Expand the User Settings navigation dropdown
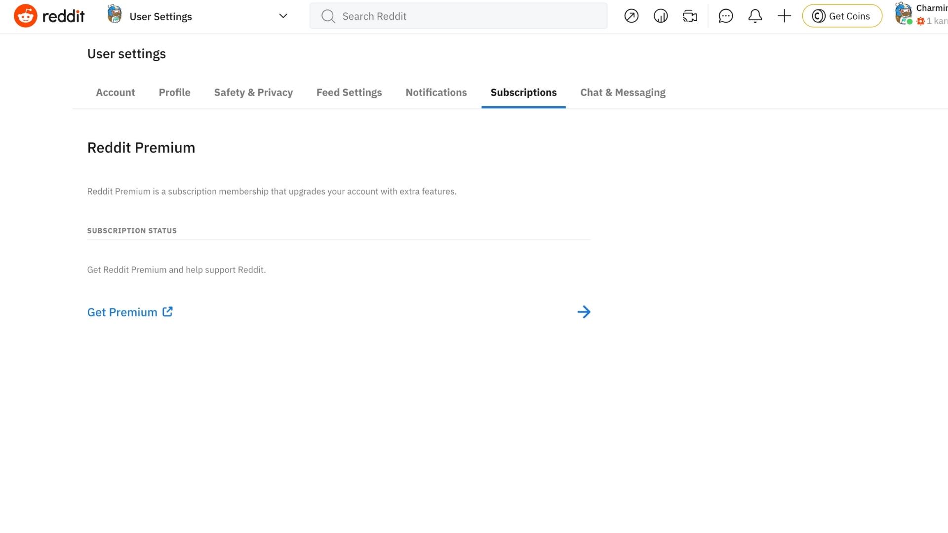The image size is (948, 533). click(x=283, y=16)
